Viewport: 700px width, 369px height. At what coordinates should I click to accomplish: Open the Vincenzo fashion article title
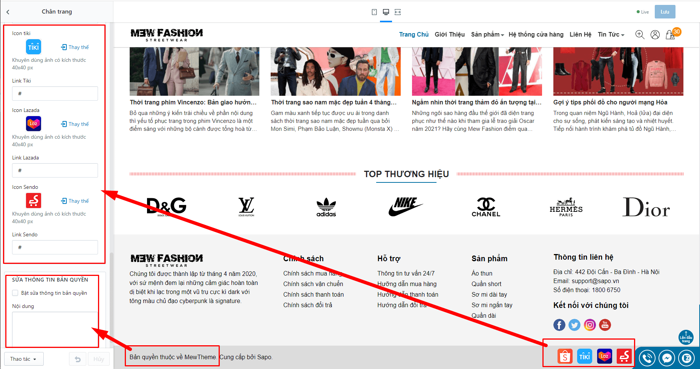point(193,102)
